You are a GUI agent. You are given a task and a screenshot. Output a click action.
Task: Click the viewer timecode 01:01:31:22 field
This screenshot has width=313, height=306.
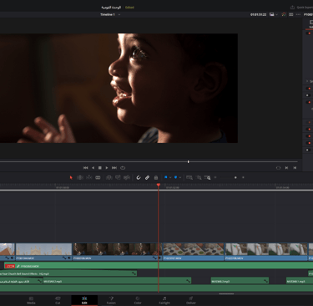259,14
